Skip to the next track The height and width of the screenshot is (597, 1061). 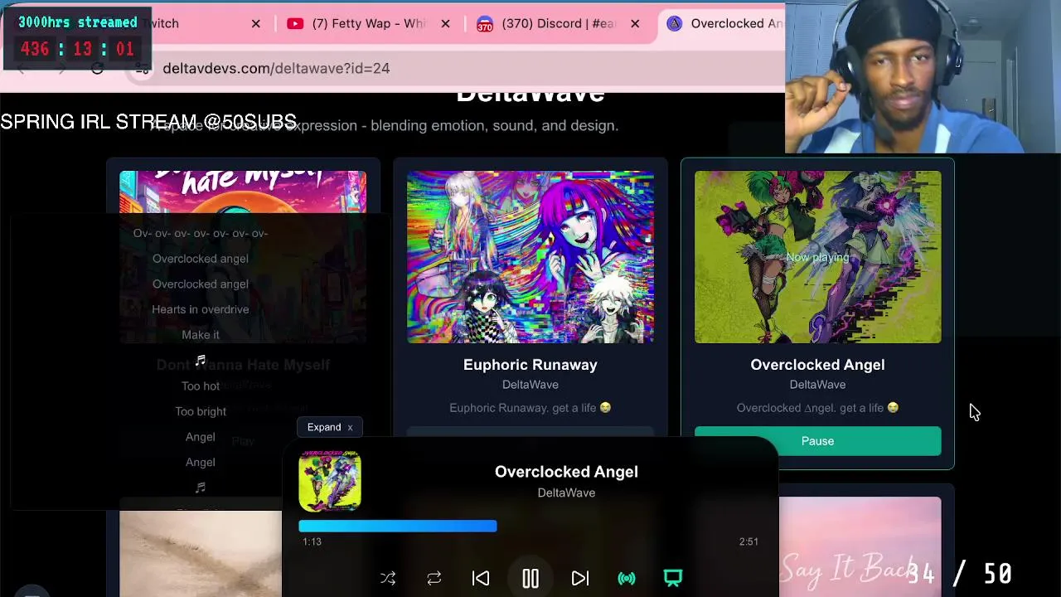580,578
